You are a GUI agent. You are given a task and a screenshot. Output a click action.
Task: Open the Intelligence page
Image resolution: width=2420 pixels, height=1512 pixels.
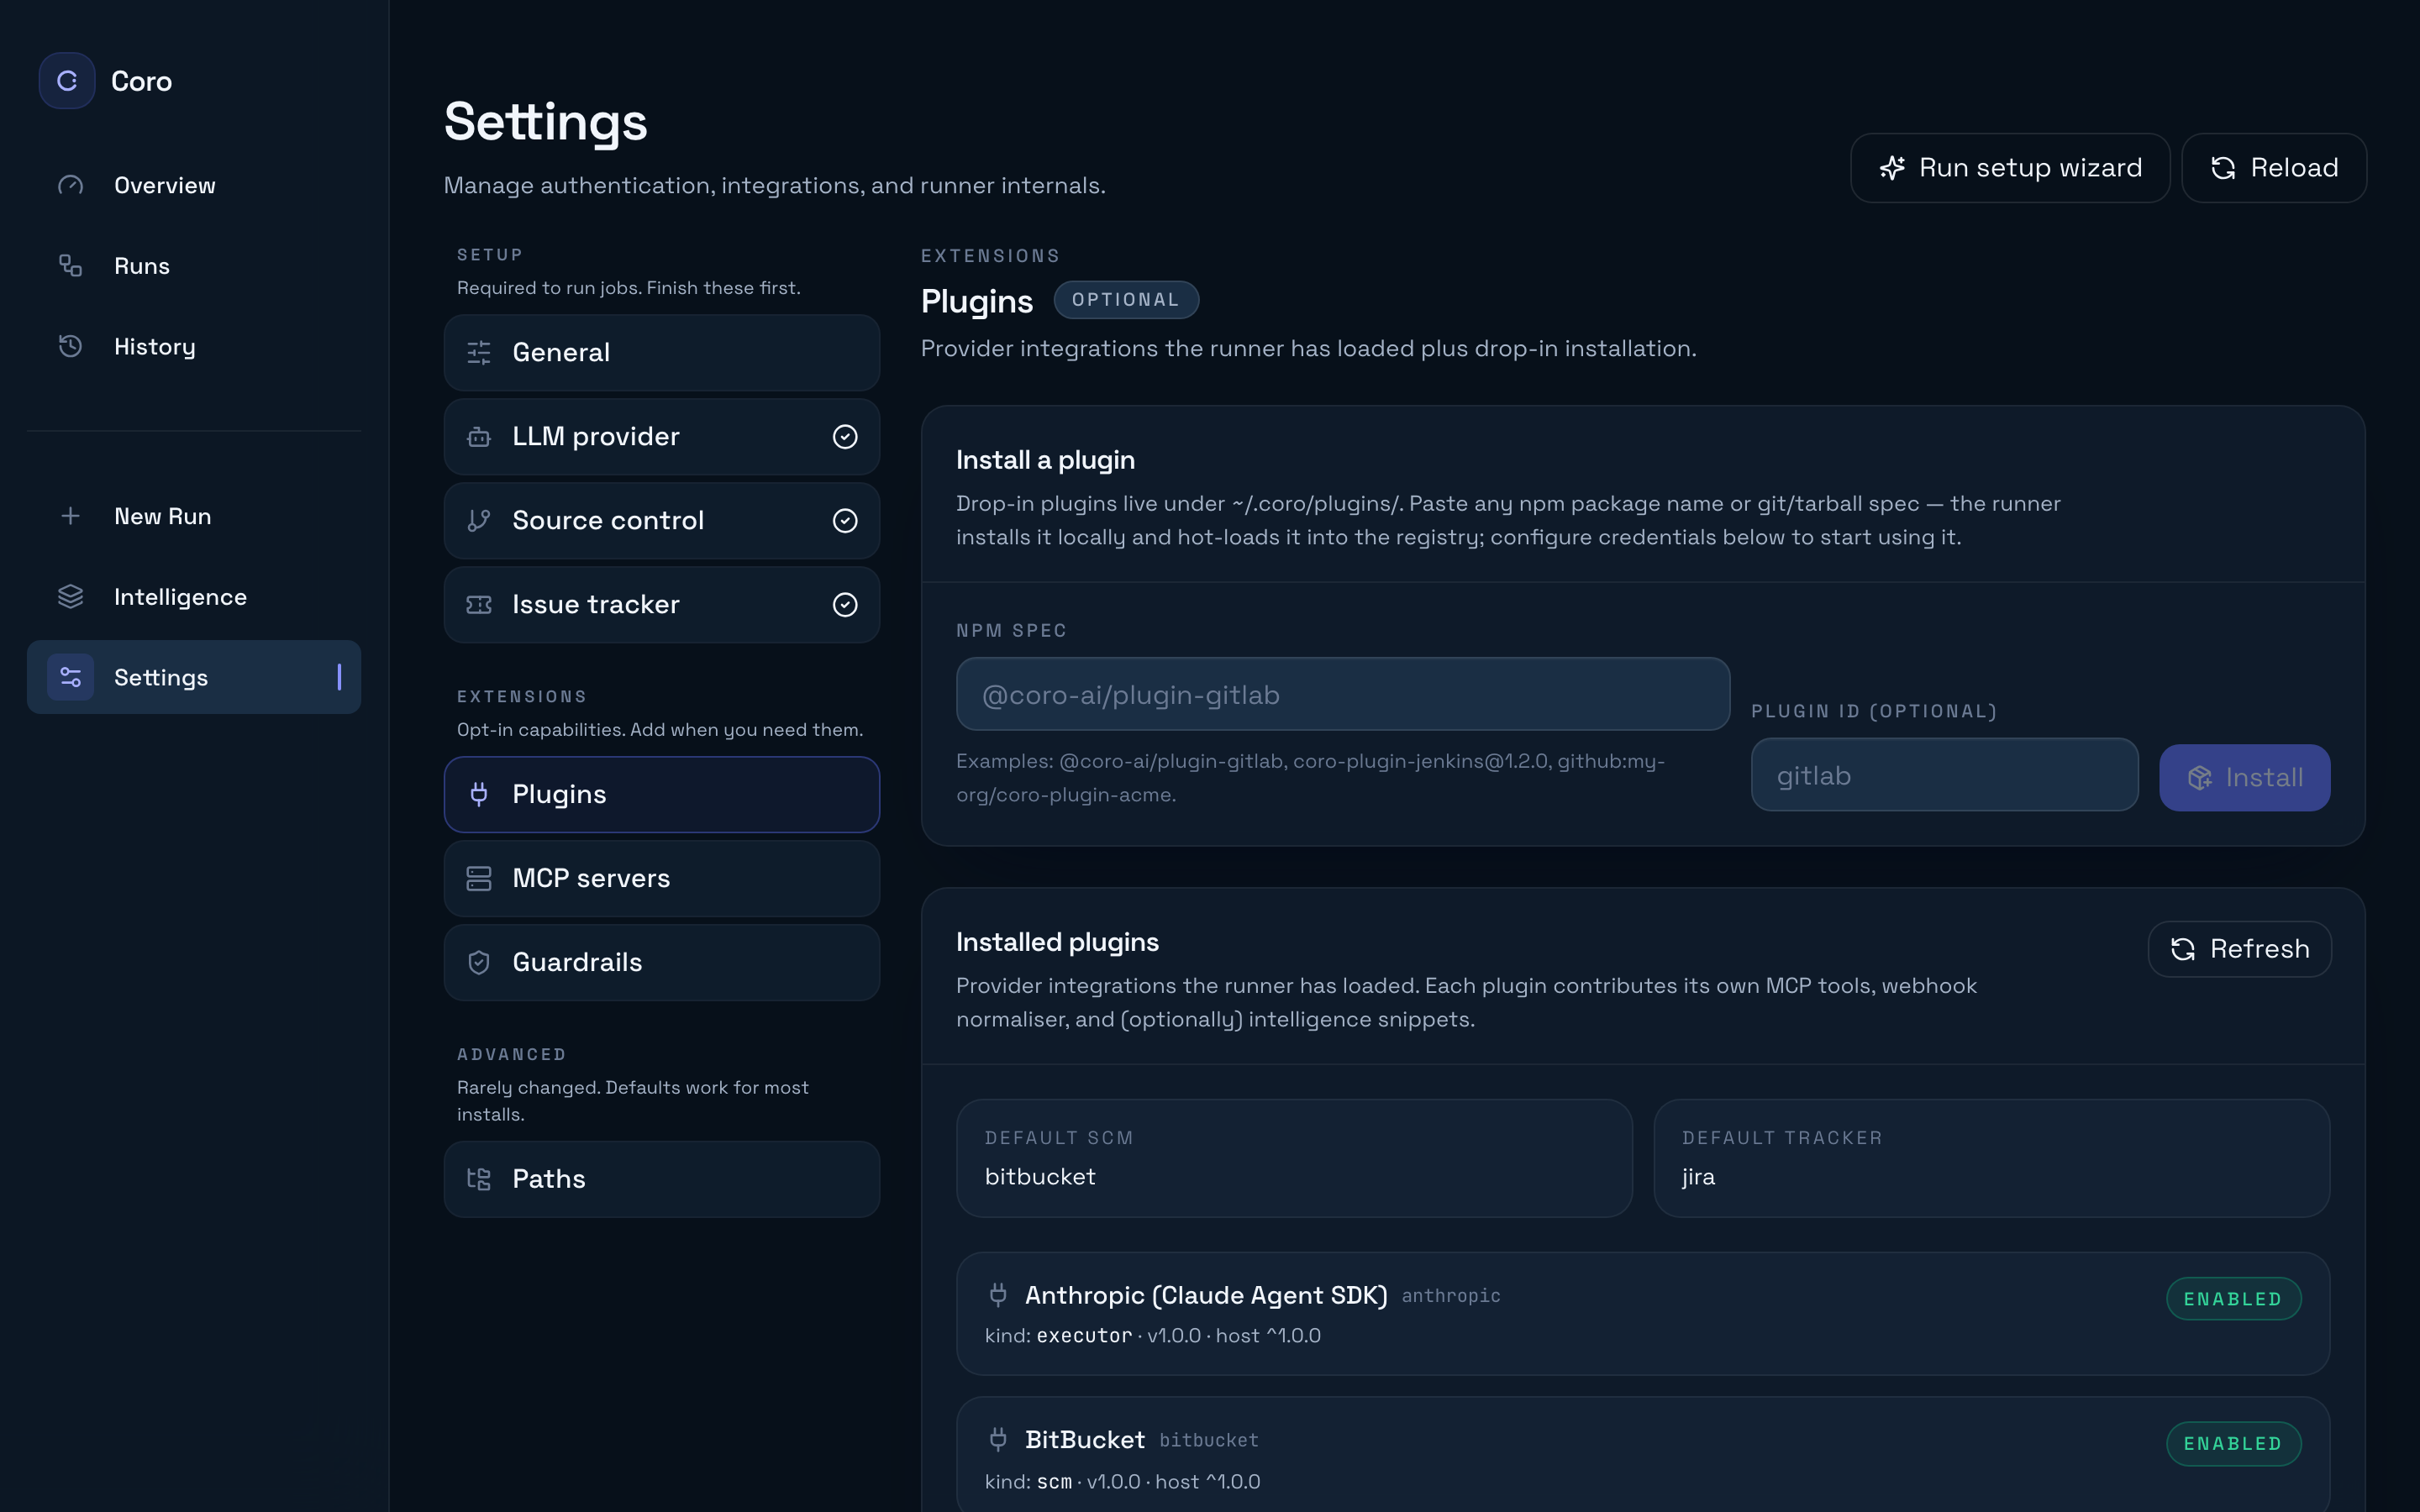[194, 597]
